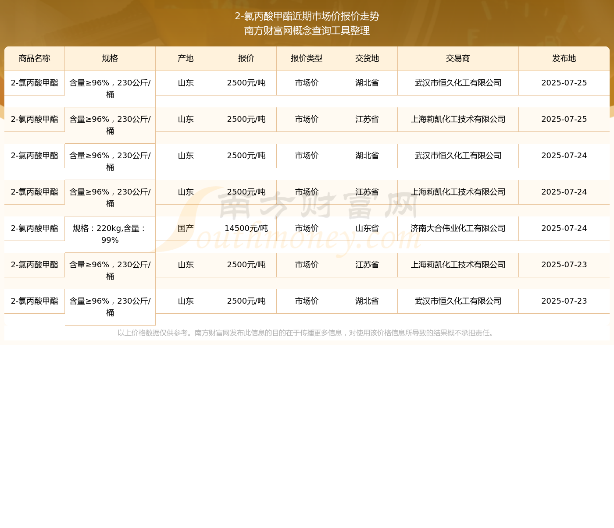Click the 报价 column header
Screen dimensions: 614x528
tap(246, 58)
